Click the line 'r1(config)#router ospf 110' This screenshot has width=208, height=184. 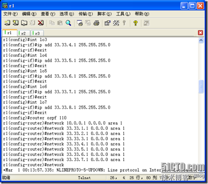(35, 118)
